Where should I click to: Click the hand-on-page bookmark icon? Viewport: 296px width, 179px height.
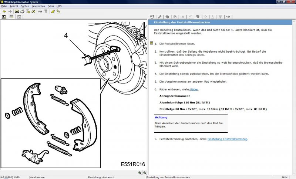(58, 11)
